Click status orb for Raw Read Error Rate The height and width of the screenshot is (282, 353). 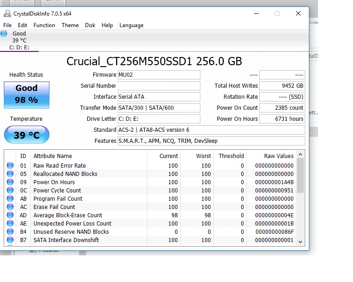(x=10, y=165)
